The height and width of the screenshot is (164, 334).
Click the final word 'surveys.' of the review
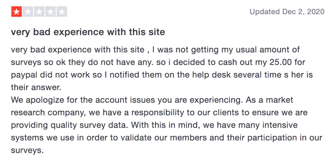click(x=27, y=151)
